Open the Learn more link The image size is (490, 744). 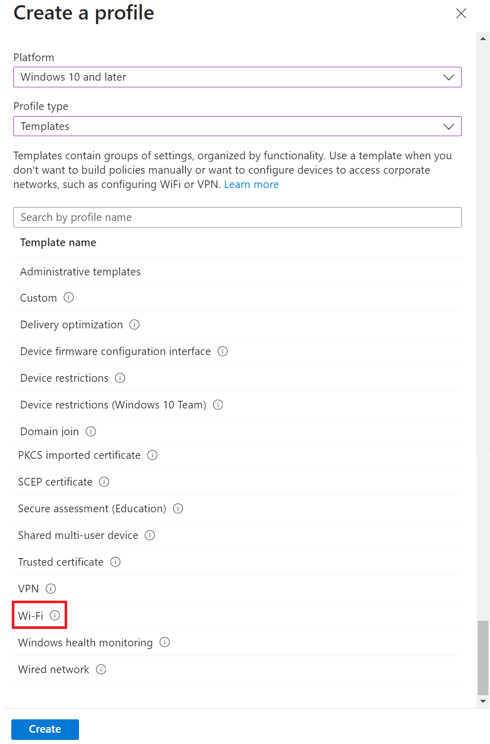coord(251,184)
